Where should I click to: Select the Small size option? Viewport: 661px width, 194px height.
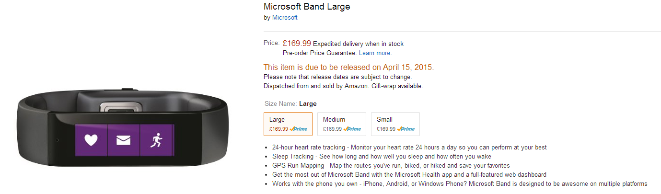point(395,124)
